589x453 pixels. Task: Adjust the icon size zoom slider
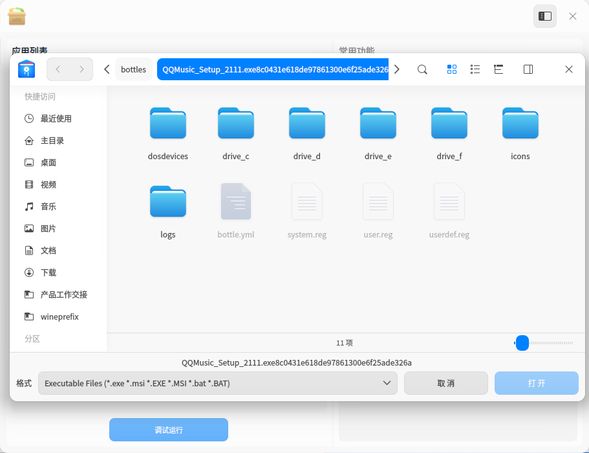pyautogui.click(x=522, y=343)
